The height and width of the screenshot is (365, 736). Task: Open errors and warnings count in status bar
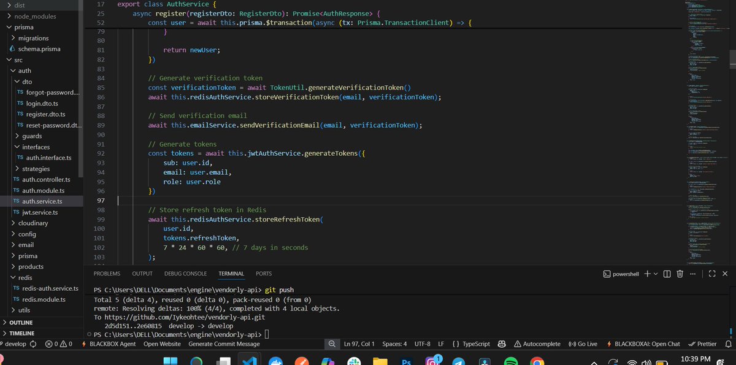click(x=59, y=344)
